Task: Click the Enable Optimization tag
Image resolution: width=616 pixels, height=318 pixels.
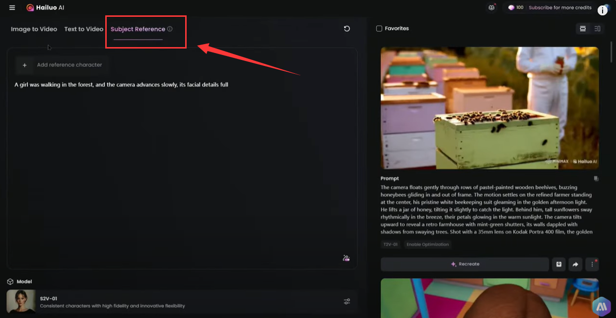Action: click(x=428, y=244)
